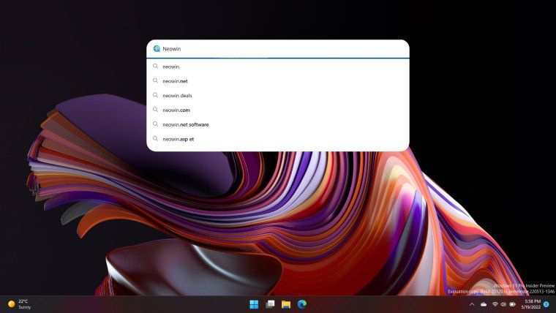556x313 pixels.
Task: Click the volume speaker tray icon
Action: tap(503, 304)
